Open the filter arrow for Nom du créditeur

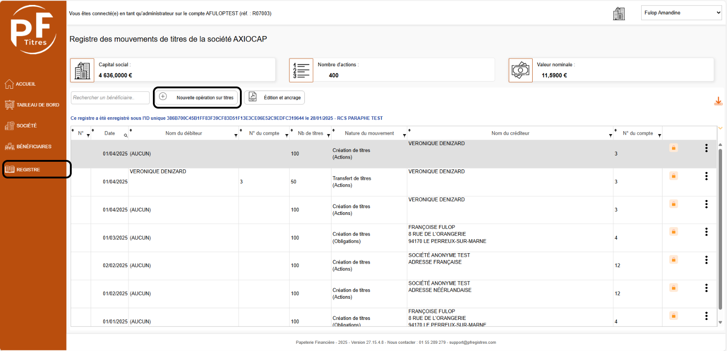[611, 135]
